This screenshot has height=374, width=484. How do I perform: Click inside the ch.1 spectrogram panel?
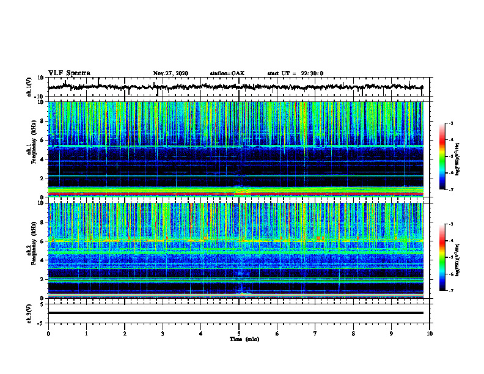click(235, 149)
